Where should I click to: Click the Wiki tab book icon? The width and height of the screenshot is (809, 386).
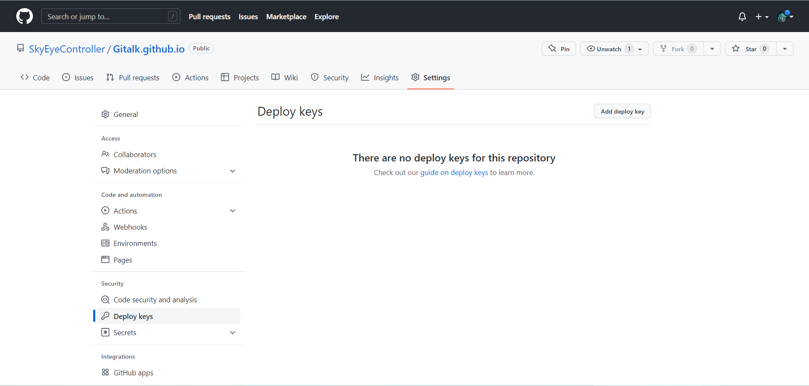pyautogui.click(x=276, y=77)
